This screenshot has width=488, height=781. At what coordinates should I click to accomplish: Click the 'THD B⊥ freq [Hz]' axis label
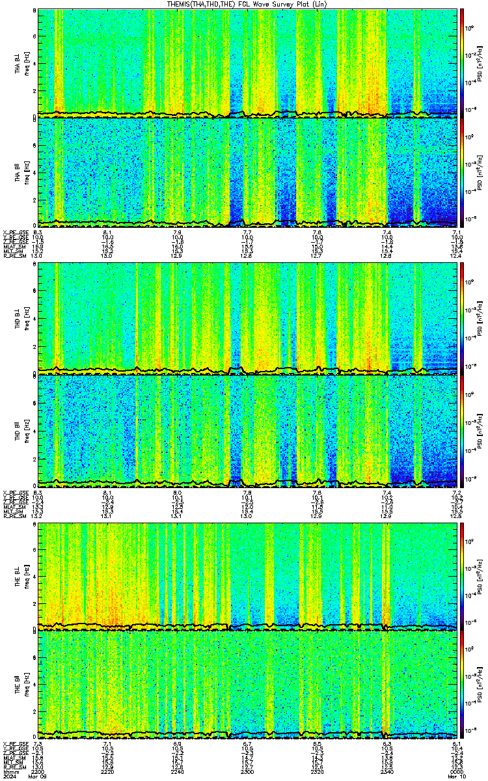click(x=22, y=319)
